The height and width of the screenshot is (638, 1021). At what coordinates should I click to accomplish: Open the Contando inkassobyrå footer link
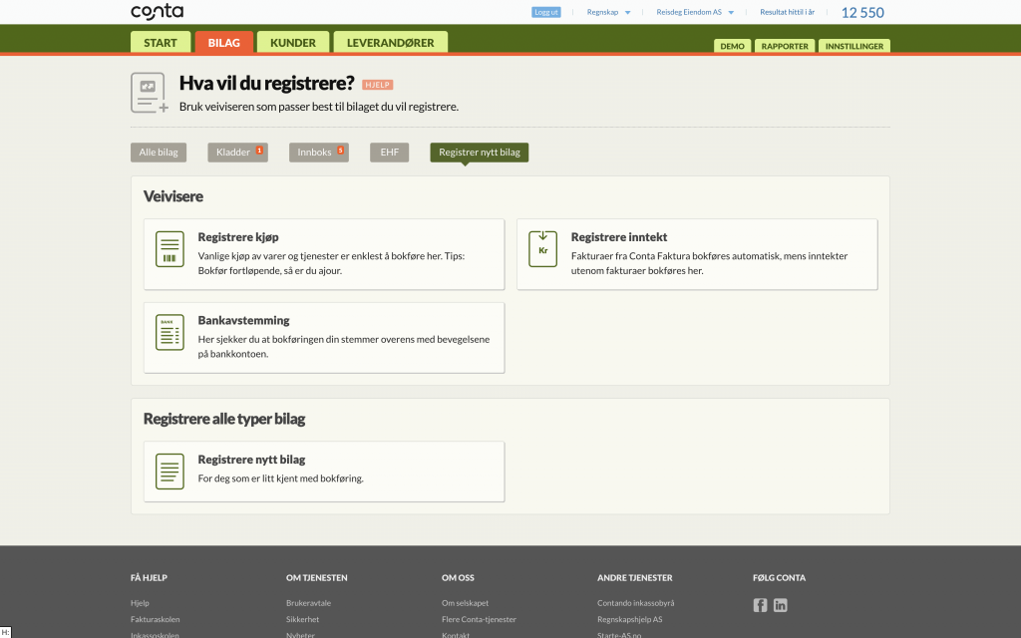[x=635, y=603]
